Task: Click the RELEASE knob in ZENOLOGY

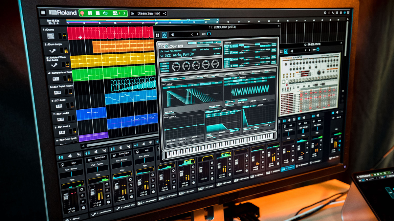Action: coord(206,64)
